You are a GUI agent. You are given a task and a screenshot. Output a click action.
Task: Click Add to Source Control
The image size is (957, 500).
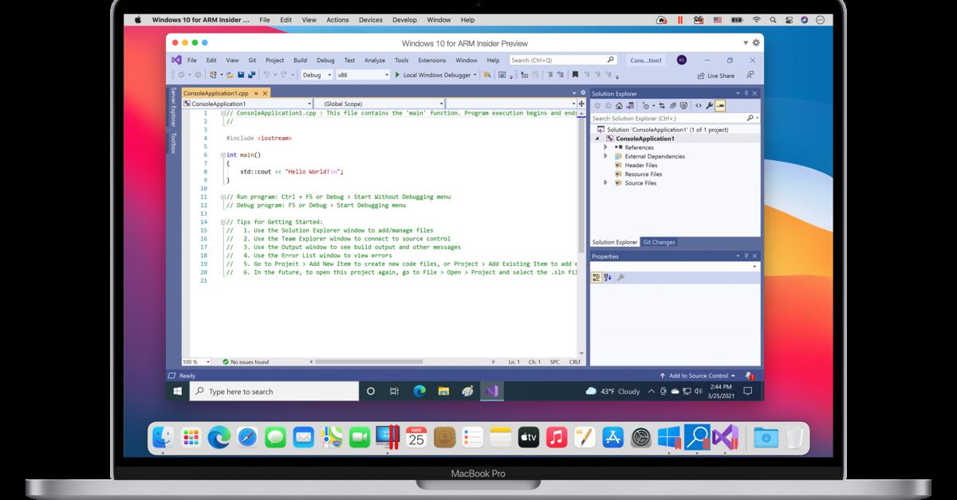coord(698,375)
